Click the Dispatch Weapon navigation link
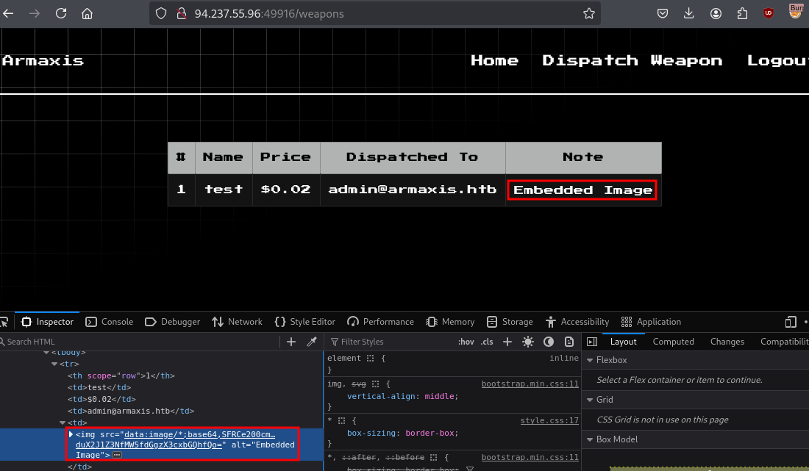Viewport: 809px width, 471px height. (x=632, y=61)
